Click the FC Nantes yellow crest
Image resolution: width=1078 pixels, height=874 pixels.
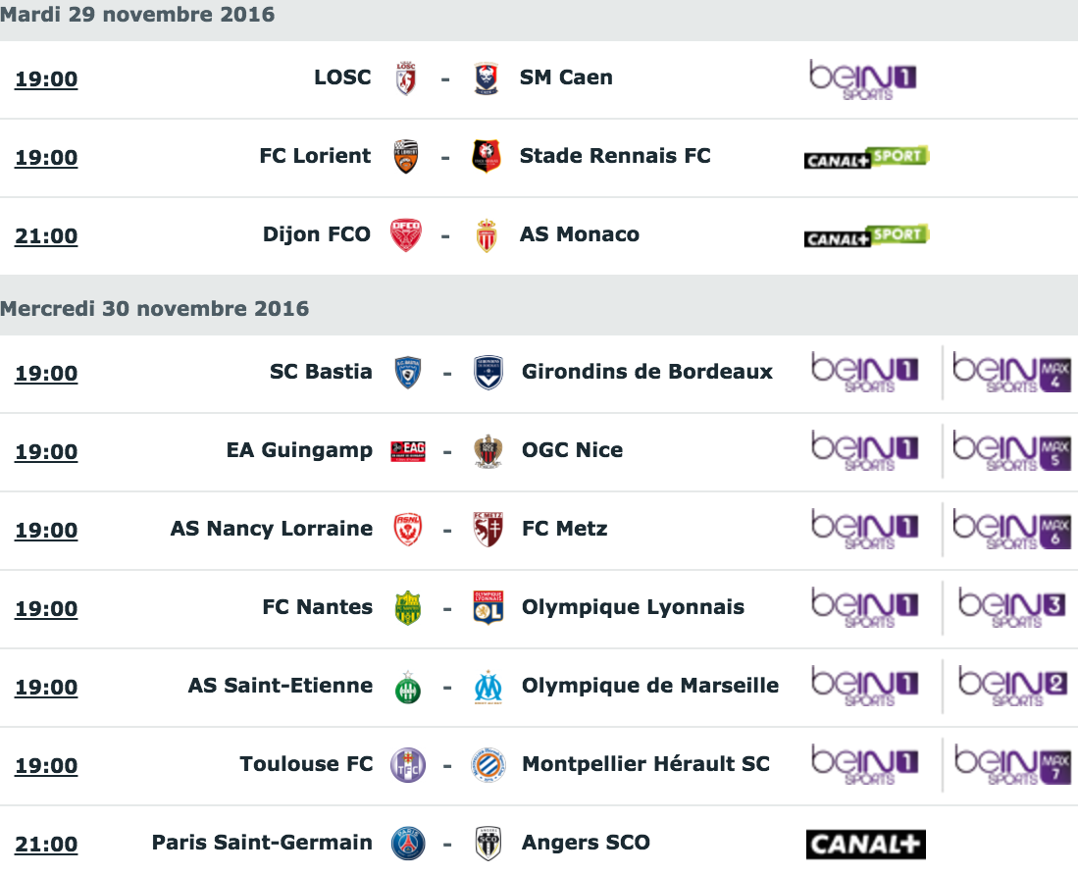point(408,608)
